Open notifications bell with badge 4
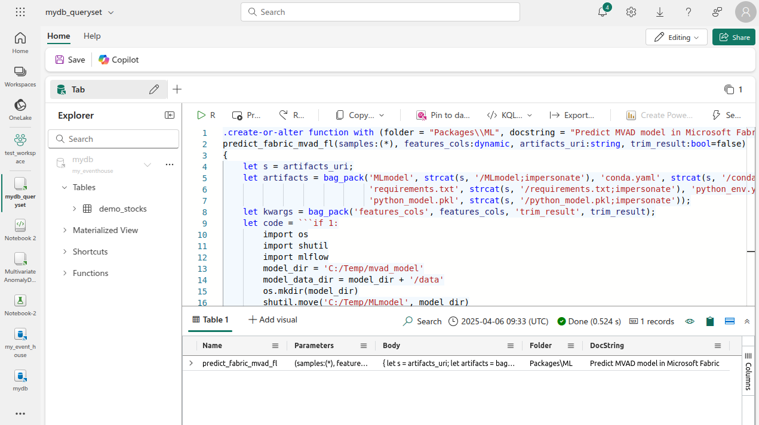This screenshot has height=425, width=759. pyautogui.click(x=603, y=11)
